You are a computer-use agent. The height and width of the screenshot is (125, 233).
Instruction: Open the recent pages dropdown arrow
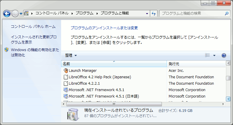21,13
